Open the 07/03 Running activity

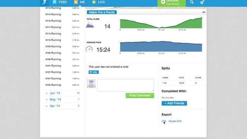(x=63, y=85)
